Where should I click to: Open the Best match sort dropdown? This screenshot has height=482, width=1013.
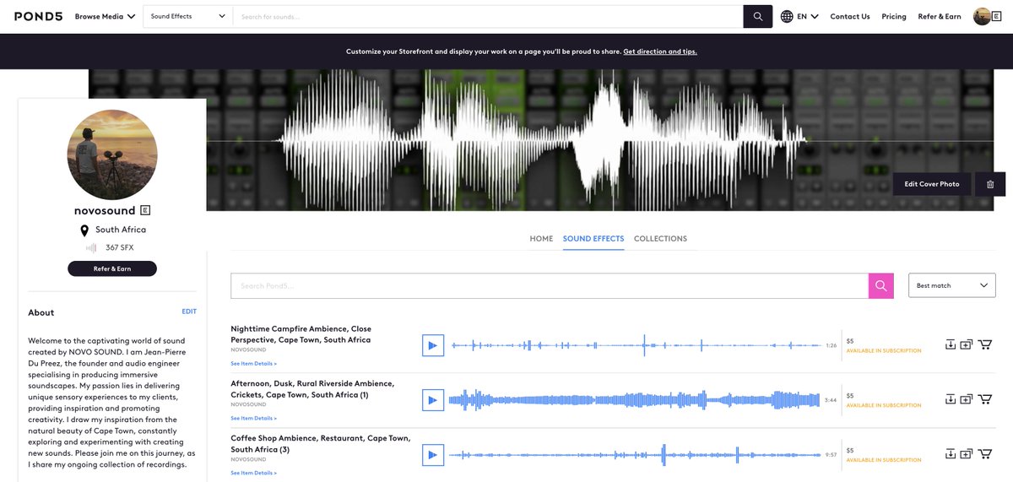coord(951,285)
